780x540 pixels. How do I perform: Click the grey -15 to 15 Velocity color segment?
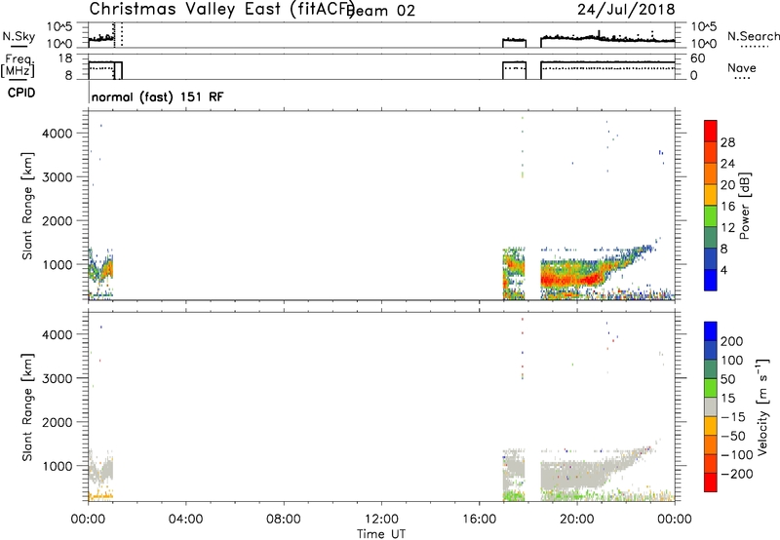(x=711, y=407)
